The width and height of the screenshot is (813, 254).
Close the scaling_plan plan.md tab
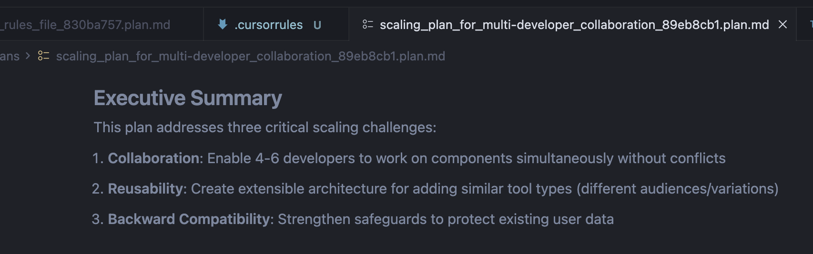coord(783,24)
